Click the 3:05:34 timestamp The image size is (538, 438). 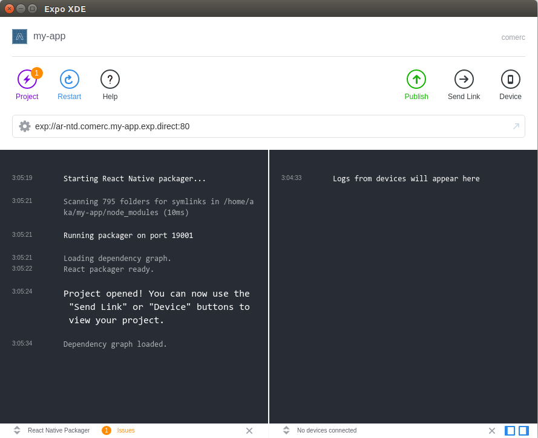[x=22, y=344]
